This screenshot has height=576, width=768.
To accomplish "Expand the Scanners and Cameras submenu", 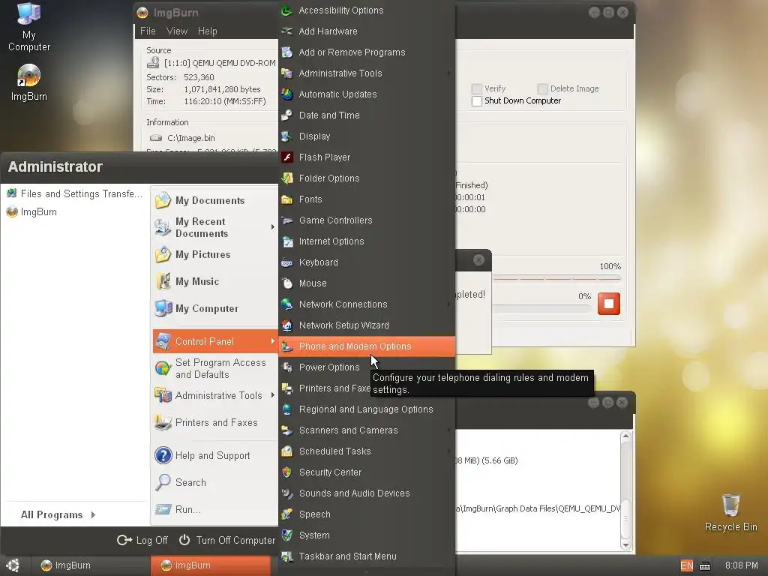I will (448, 430).
